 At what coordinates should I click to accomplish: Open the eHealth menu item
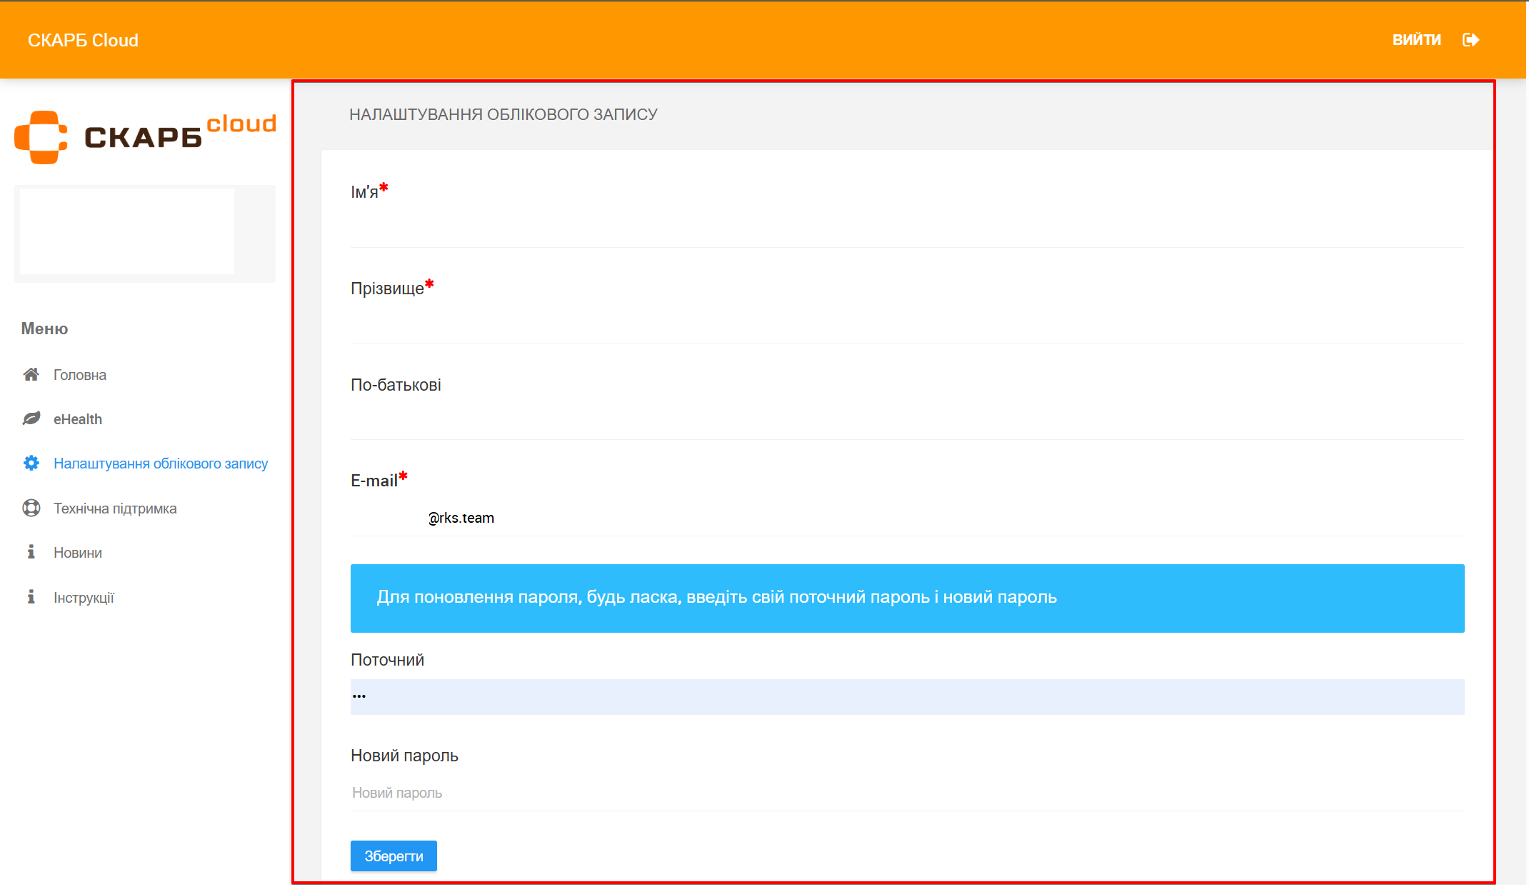pos(78,419)
